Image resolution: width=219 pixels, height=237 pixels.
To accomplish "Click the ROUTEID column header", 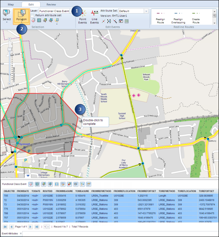I will [x=48, y=191].
